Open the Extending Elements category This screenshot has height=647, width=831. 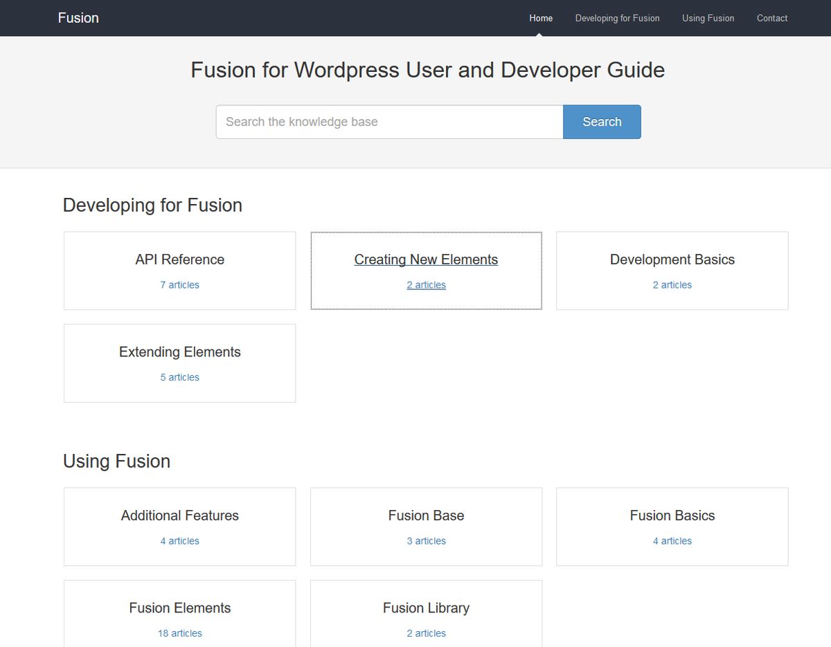(x=179, y=352)
